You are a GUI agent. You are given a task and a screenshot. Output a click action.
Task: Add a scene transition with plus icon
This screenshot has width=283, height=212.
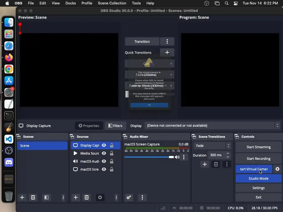click(x=205, y=164)
